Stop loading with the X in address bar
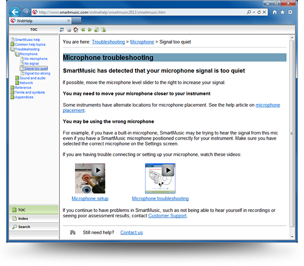Image resolution: width=304 pixels, height=266 pixels. (264, 12)
